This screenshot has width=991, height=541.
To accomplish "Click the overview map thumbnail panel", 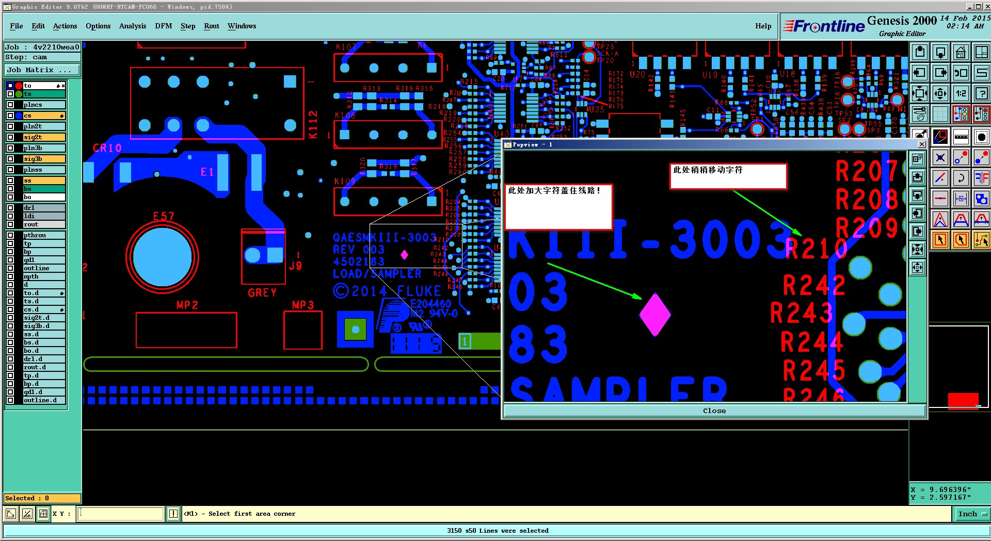I will click(x=959, y=367).
